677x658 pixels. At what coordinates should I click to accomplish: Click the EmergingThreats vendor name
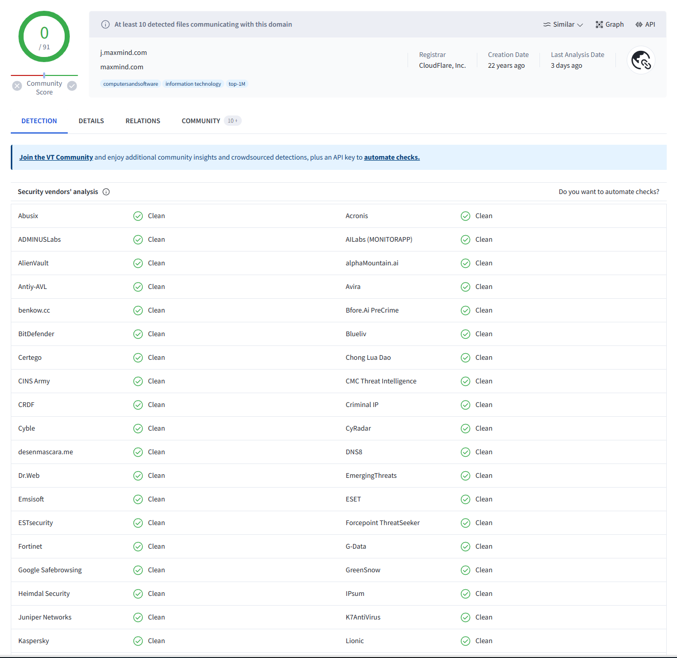pyautogui.click(x=371, y=476)
